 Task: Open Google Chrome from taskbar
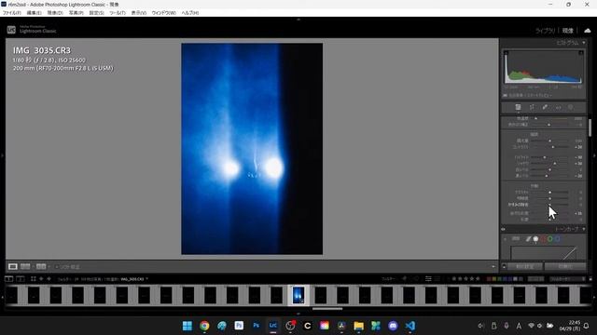point(204,326)
